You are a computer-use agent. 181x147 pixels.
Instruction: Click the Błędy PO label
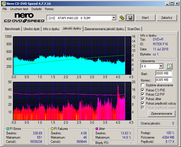[x=102, y=143]
